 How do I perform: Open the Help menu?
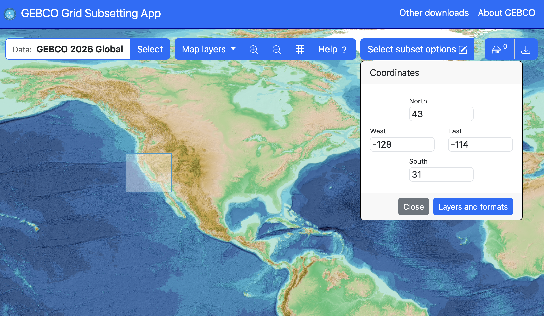[x=333, y=49]
